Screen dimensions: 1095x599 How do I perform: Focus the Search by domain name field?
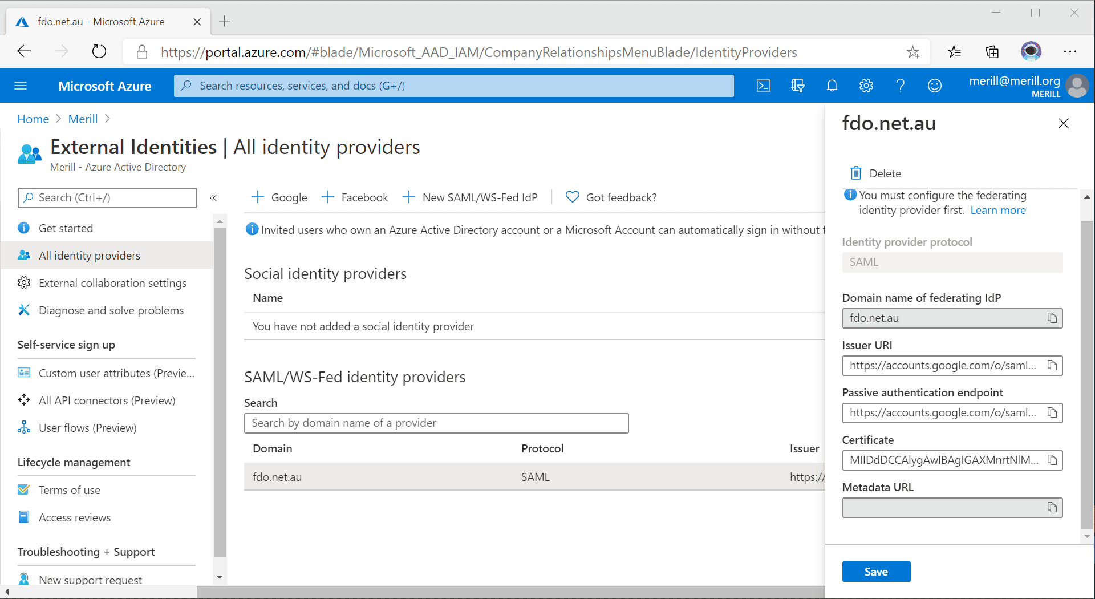coord(436,423)
